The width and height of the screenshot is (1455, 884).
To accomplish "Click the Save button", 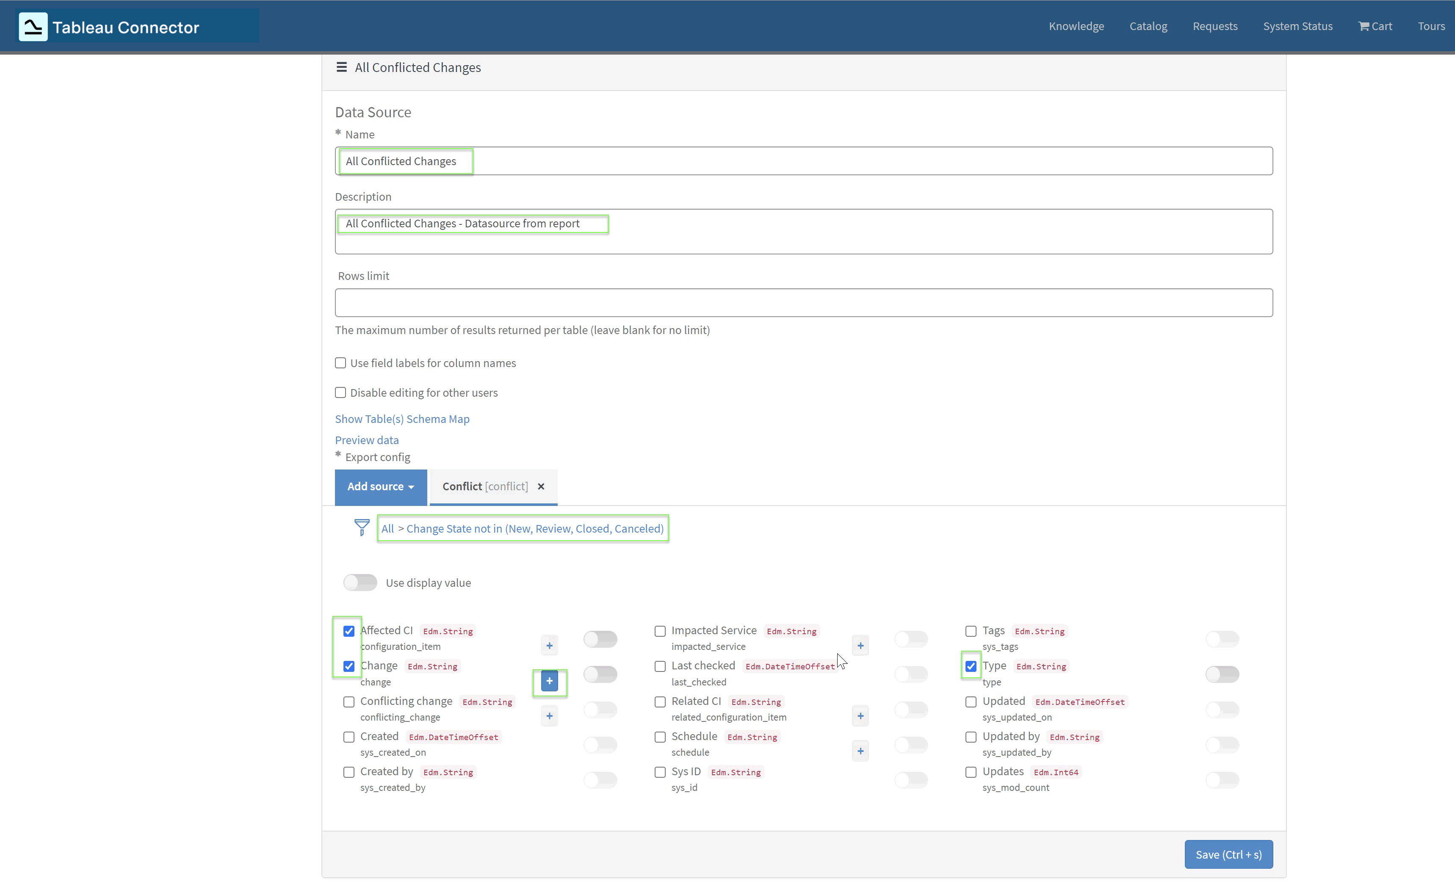I will pyautogui.click(x=1228, y=854).
